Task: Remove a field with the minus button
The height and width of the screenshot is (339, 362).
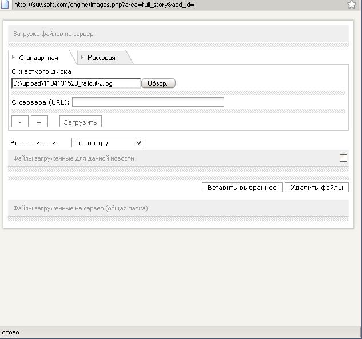Action: tap(20, 122)
